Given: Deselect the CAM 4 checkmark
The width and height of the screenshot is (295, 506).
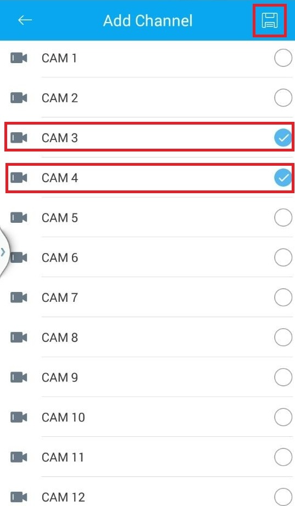Looking at the screenshot, I should point(283,177).
